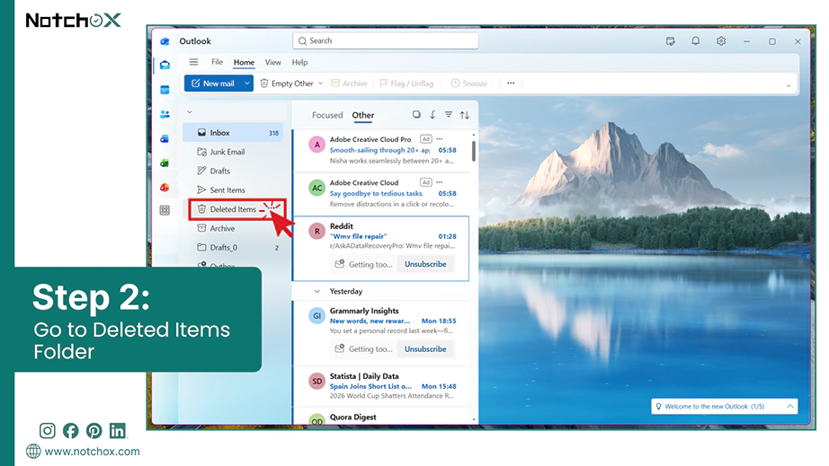The width and height of the screenshot is (829, 466).
Task: Click the LinkedIn icon on the NotchoX panel
Action: pyautogui.click(x=118, y=431)
